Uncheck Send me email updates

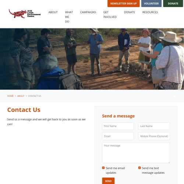pos(103,168)
